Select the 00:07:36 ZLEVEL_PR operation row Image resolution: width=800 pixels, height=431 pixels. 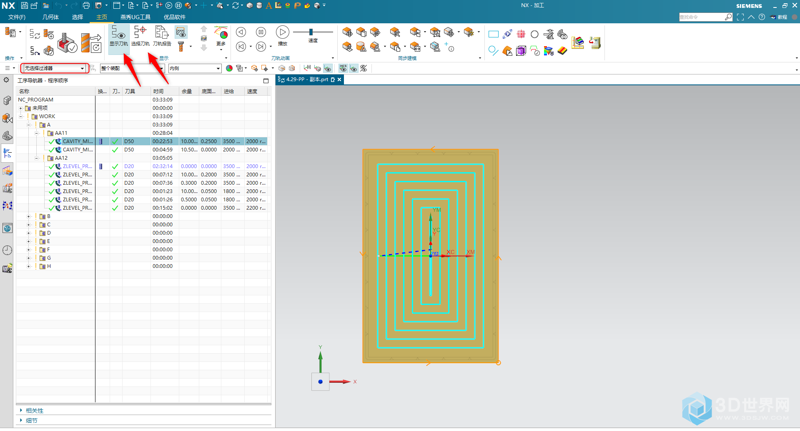142,183
